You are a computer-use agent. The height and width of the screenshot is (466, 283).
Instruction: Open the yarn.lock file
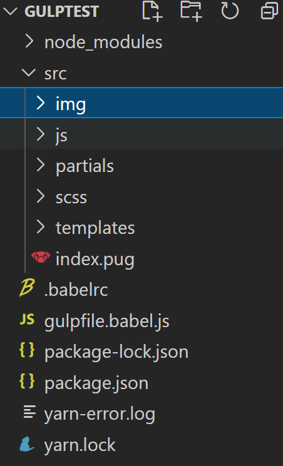pos(80,445)
